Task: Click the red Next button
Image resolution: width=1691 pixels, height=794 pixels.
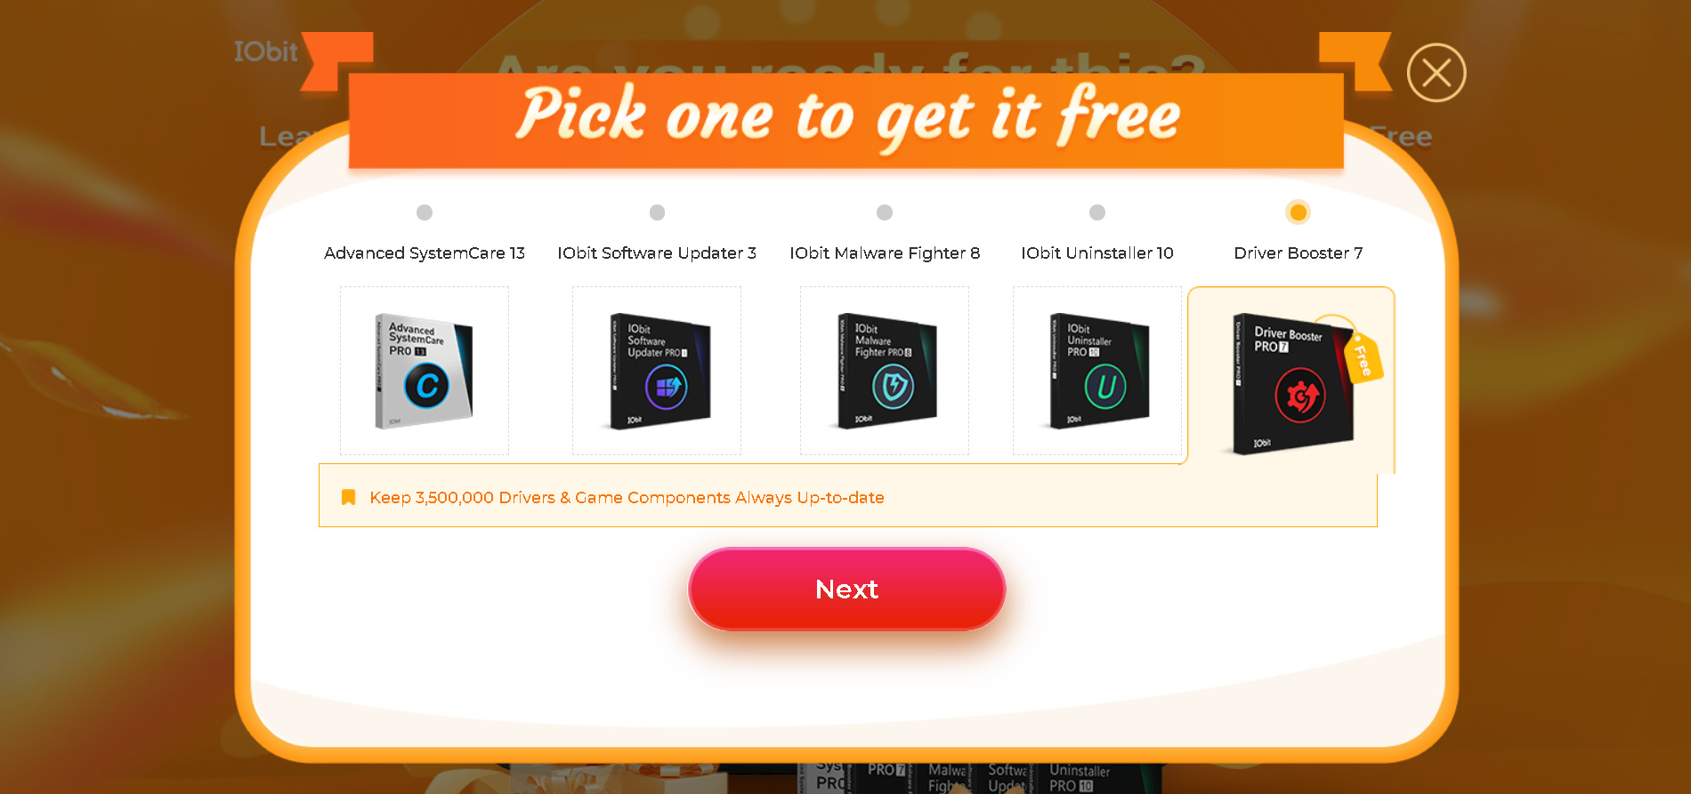Action: 847,589
